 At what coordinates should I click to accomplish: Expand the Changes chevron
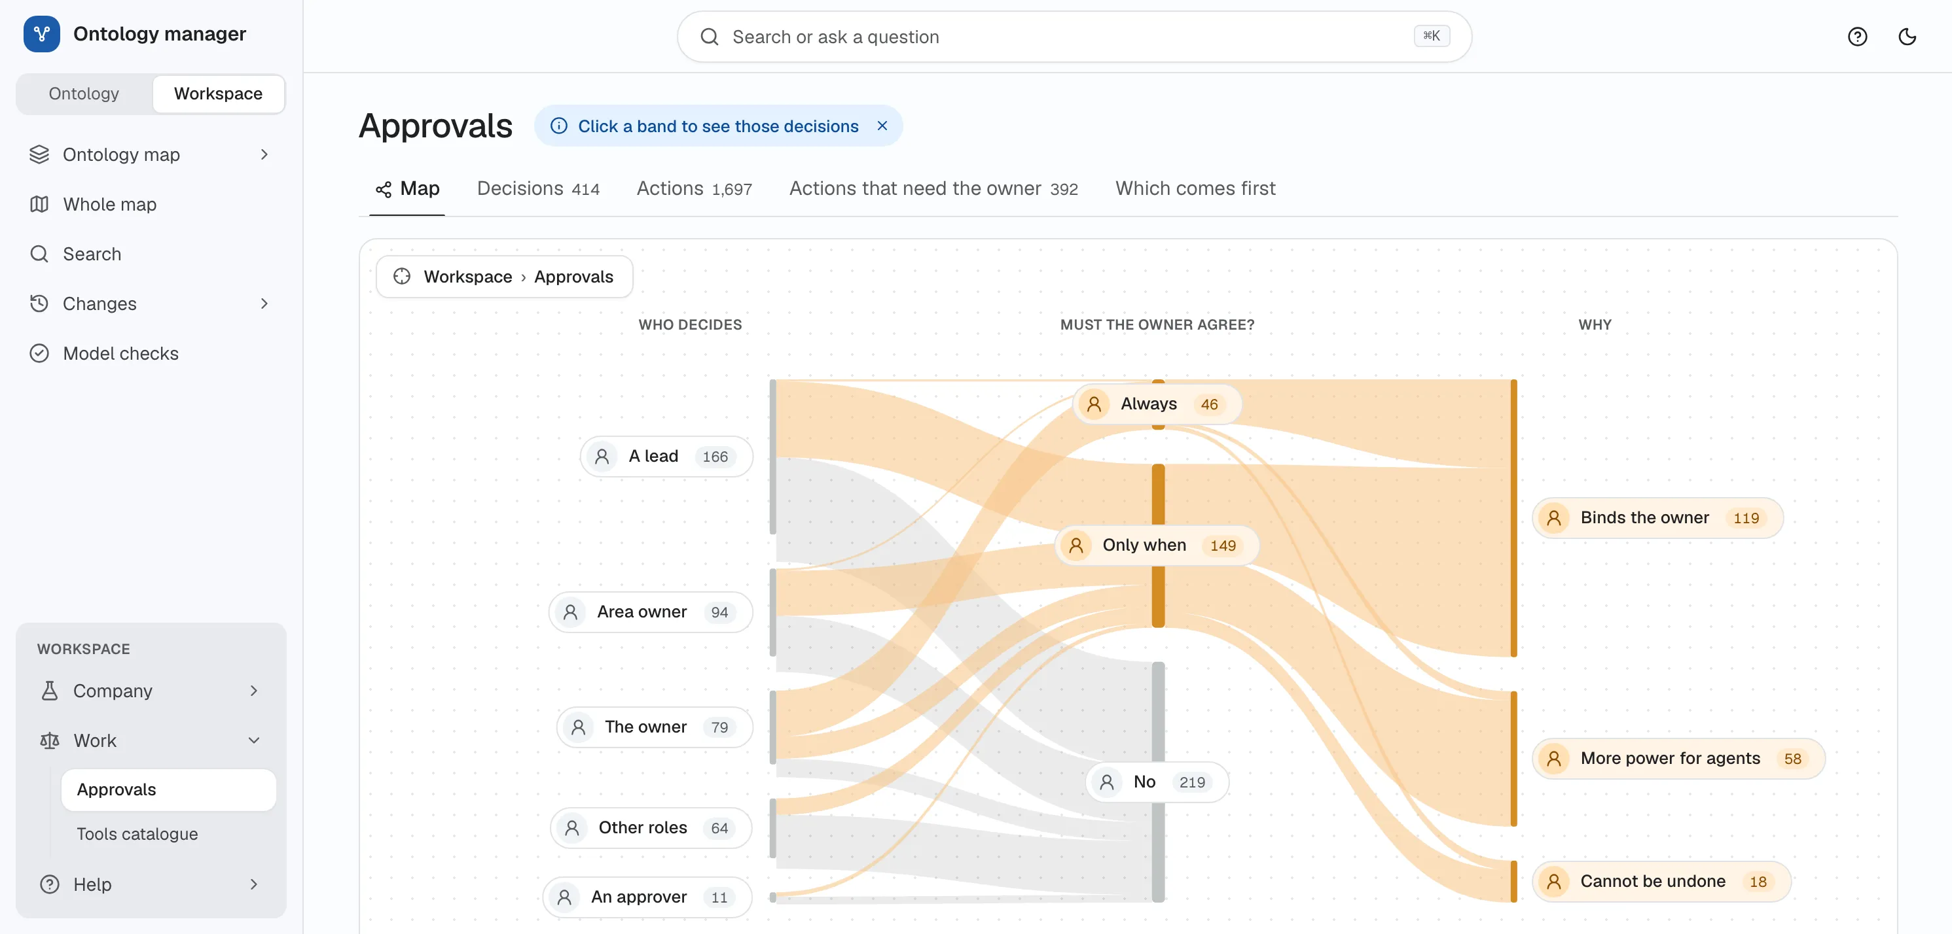[x=264, y=303]
